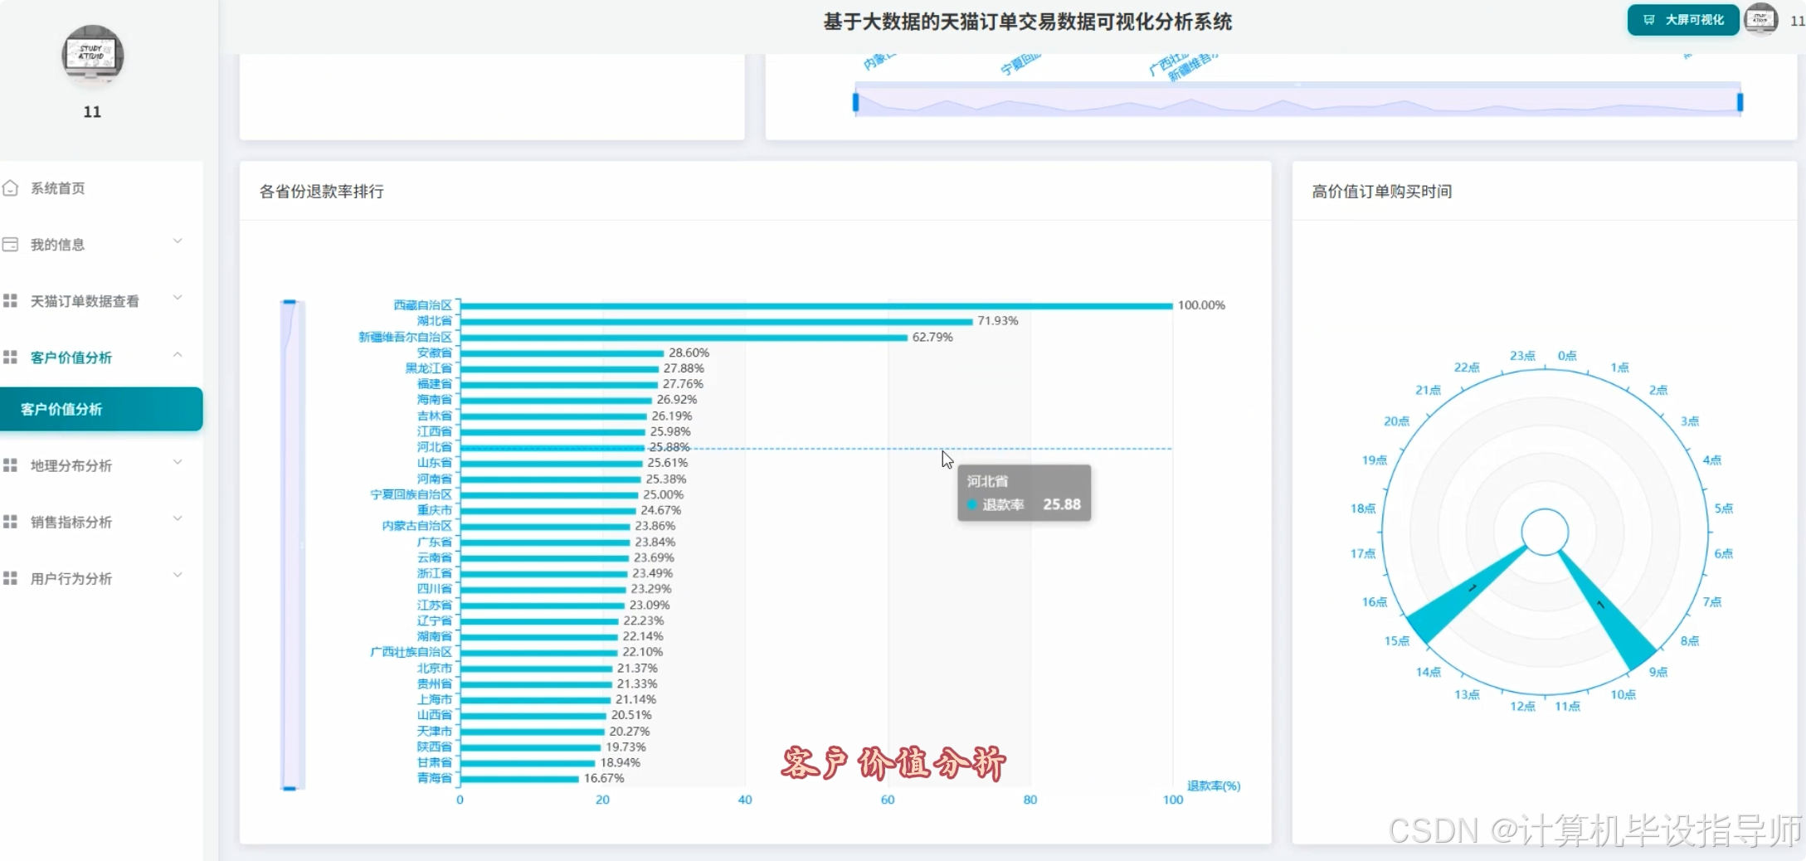Image resolution: width=1806 pixels, height=861 pixels.
Task: Open the 销售指标分析 menu
Action: tap(71, 522)
